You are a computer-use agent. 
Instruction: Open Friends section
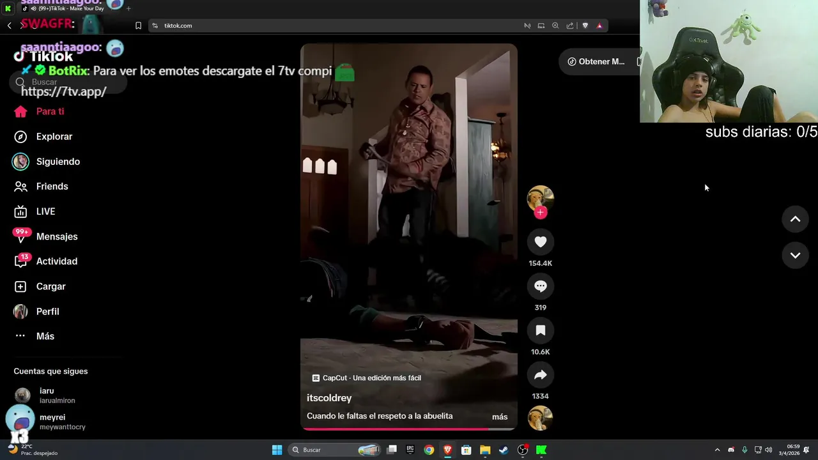click(x=42, y=187)
